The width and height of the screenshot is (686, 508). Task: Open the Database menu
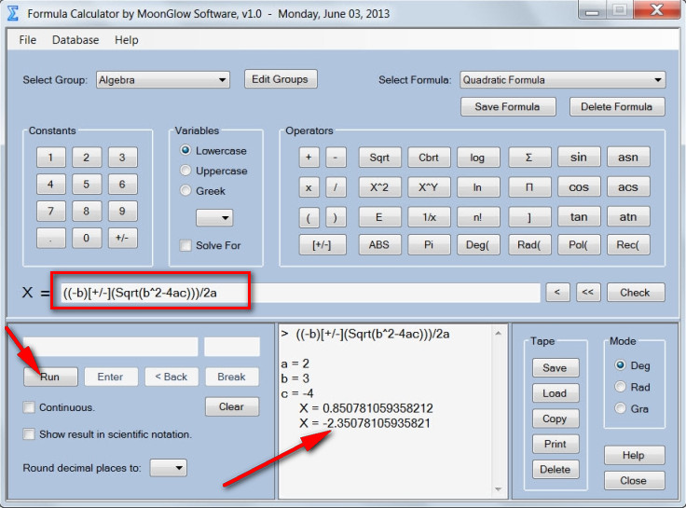[75, 40]
